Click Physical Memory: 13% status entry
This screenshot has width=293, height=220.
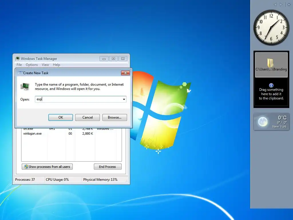click(x=100, y=180)
